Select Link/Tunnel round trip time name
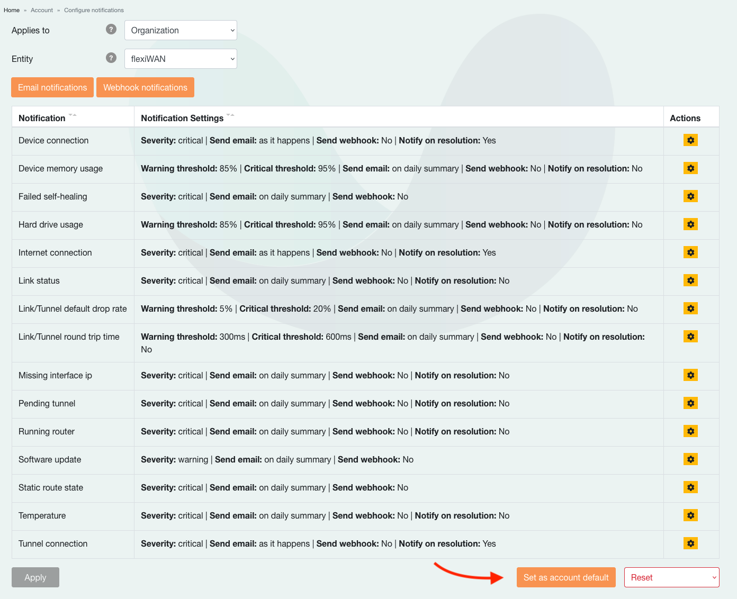The image size is (737, 599). [x=69, y=337]
